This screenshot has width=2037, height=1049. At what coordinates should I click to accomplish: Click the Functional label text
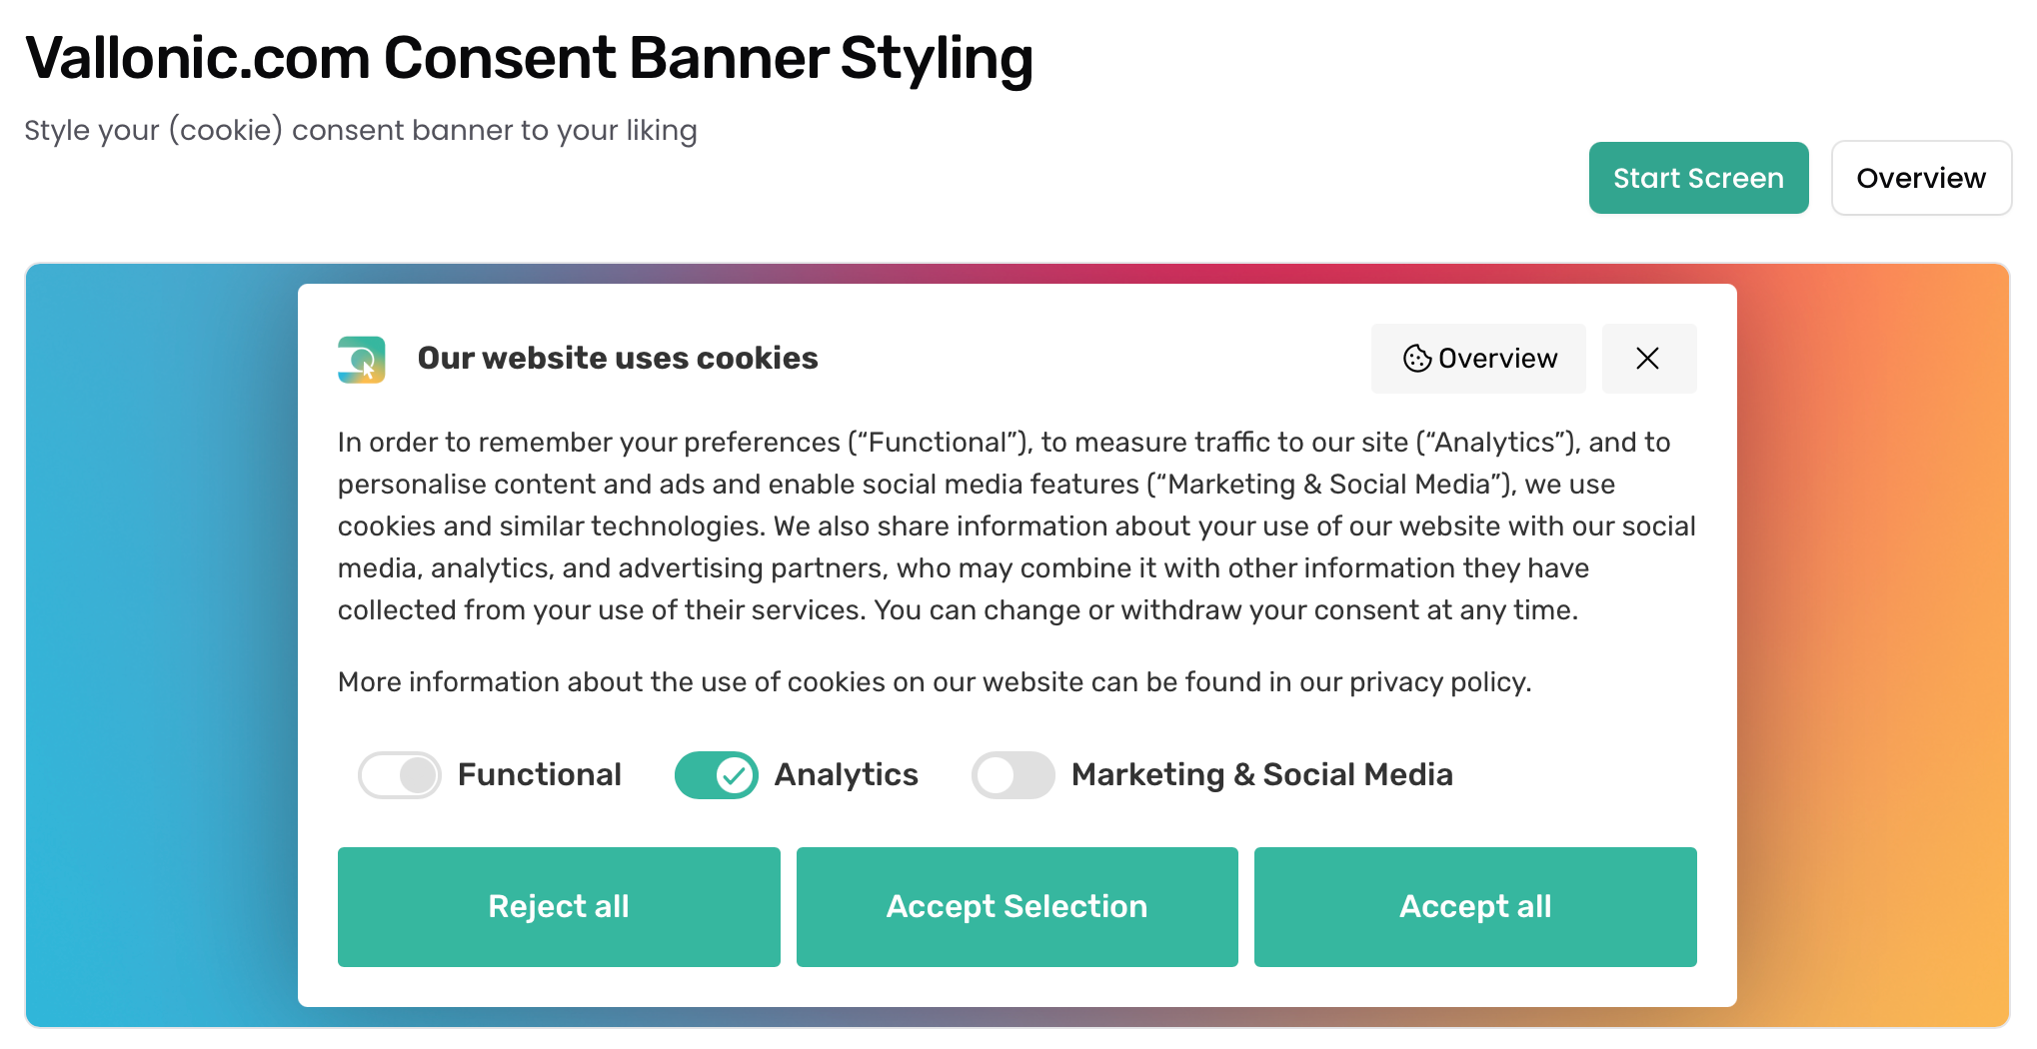coord(540,775)
